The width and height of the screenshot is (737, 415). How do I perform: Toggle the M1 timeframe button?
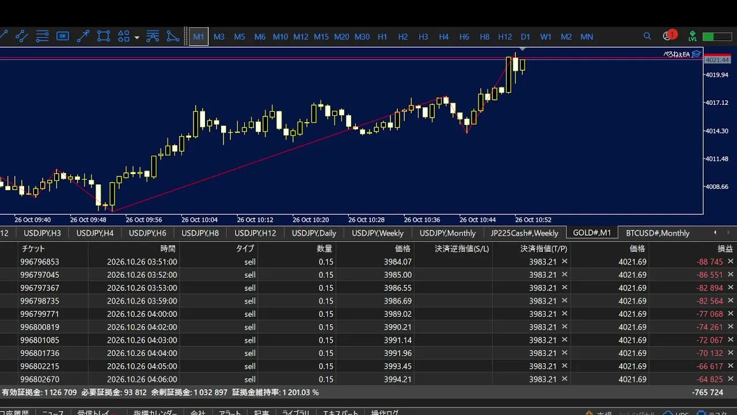(x=199, y=36)
